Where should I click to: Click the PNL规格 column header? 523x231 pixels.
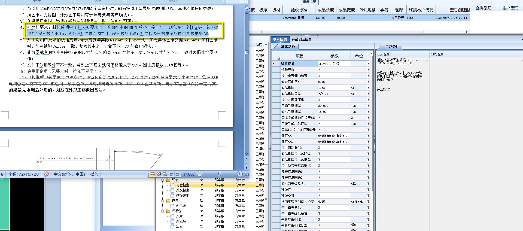(x=367, y=10)
